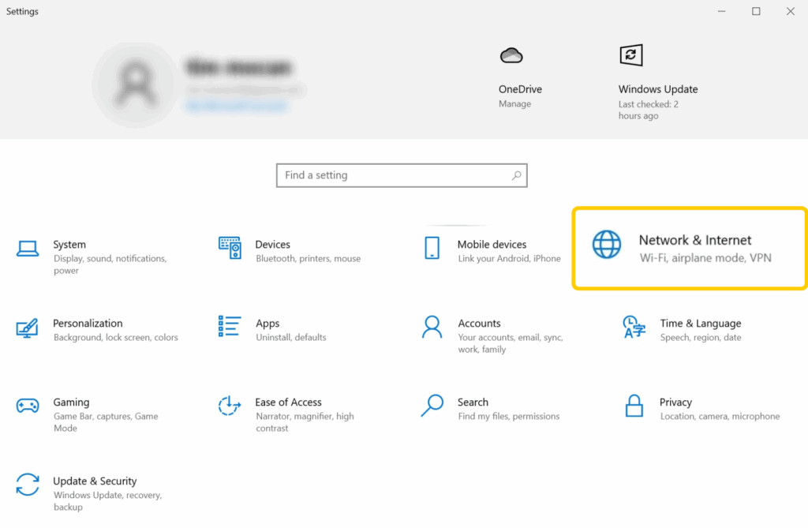
Task: Click the Devices keyboard and speaker icon
Action: click(230, 248)
